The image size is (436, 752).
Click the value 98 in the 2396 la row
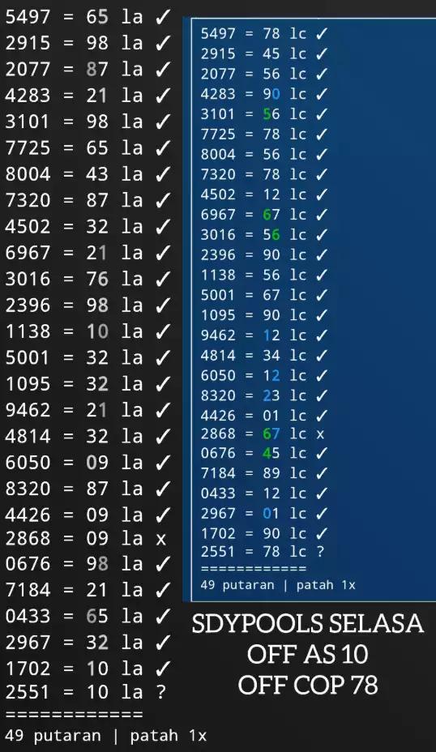coord(97,305)
